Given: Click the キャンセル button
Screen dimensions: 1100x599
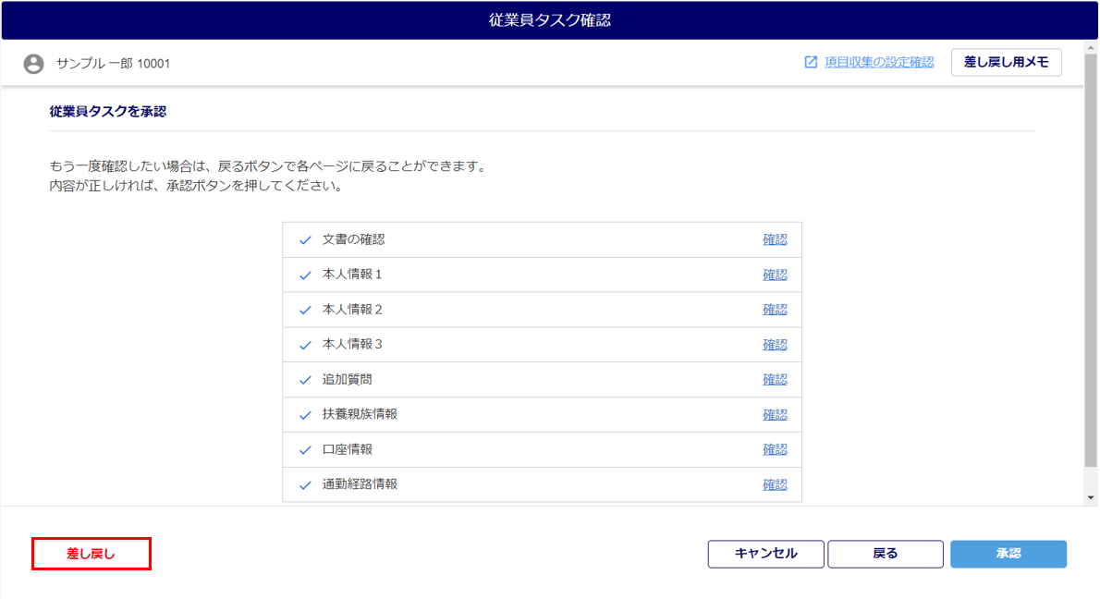Looking at the screenshot, I should coord(765,554).
